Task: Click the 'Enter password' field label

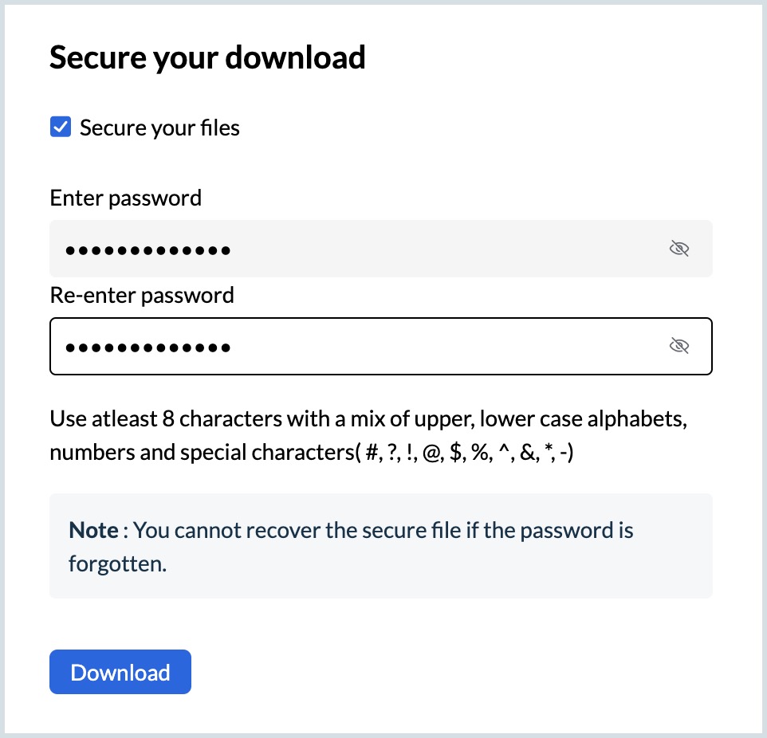Action: pos(125,198)
